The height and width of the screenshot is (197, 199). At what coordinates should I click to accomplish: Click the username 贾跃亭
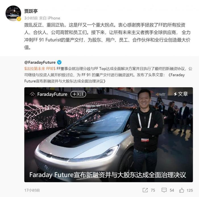(31, 11)
